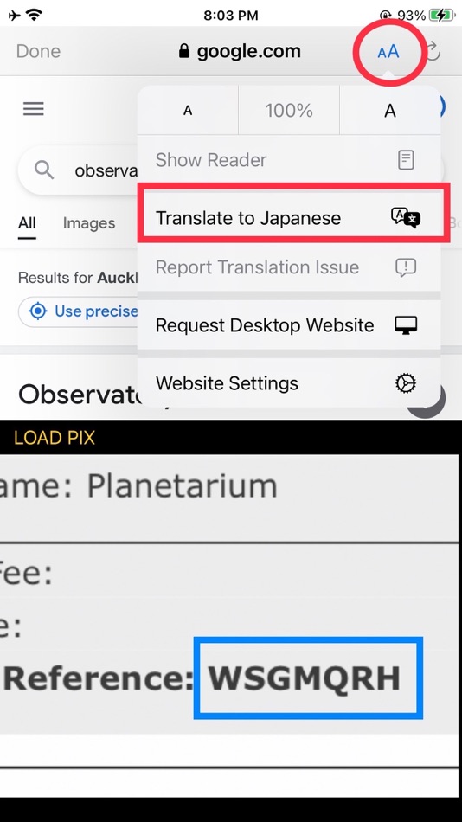462x822 pixels.
Task: Tap Done to close the browser
Action: click(x=38, y=51)
